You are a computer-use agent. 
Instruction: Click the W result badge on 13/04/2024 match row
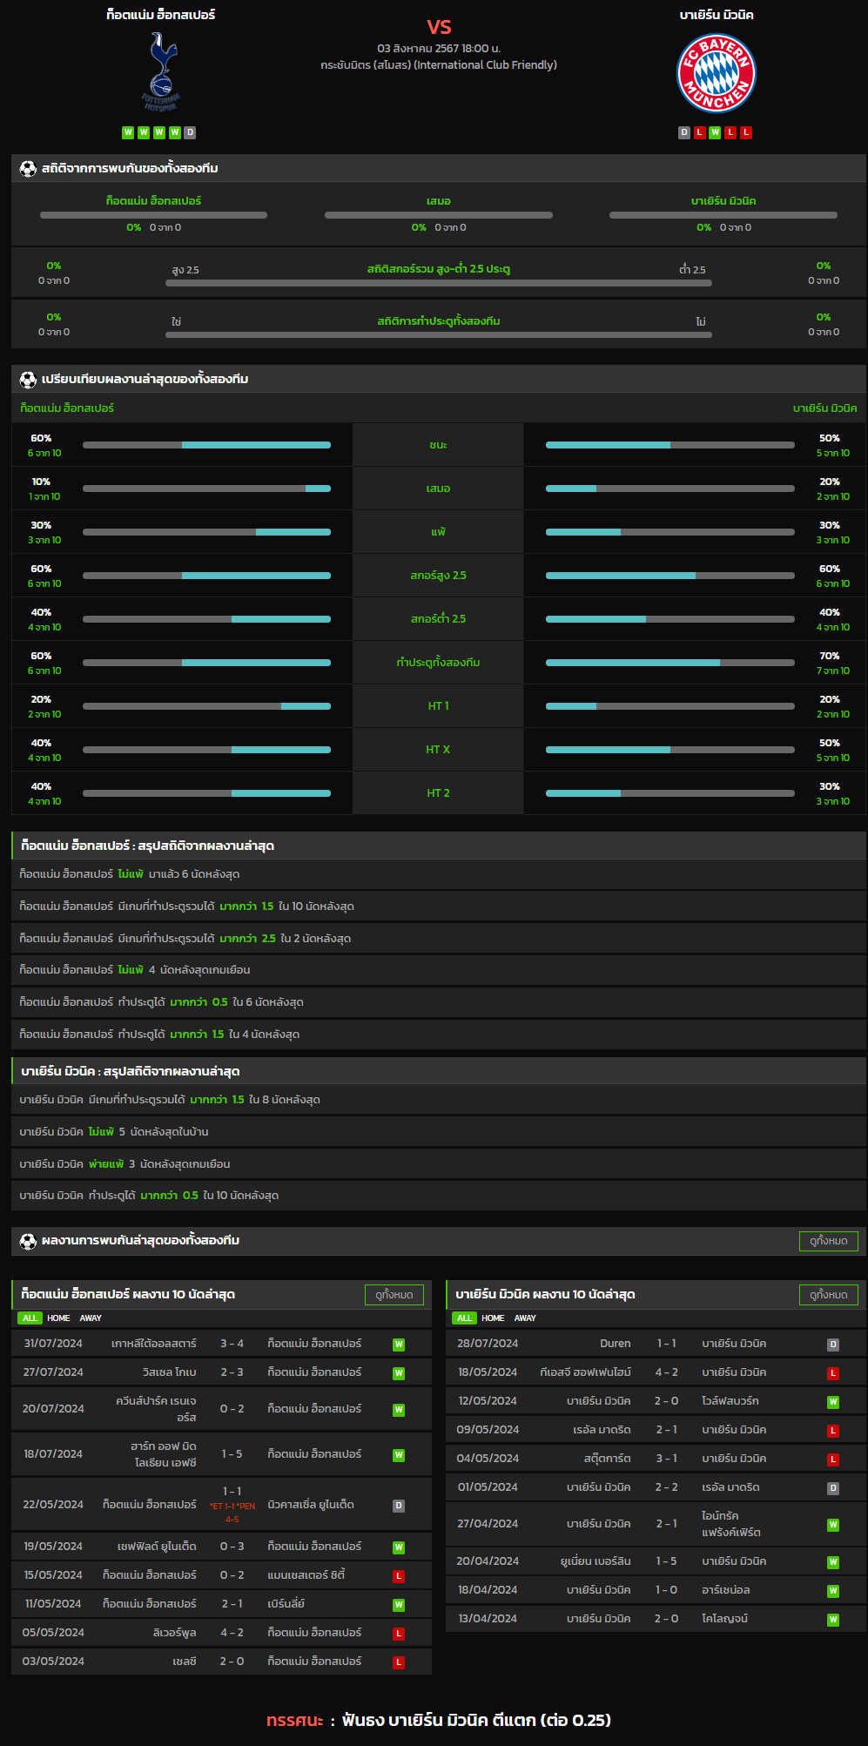click(833, 1620)
